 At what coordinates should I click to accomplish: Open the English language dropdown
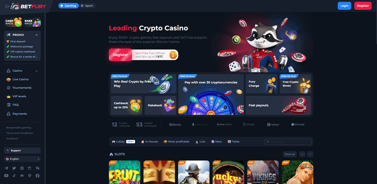22,159
